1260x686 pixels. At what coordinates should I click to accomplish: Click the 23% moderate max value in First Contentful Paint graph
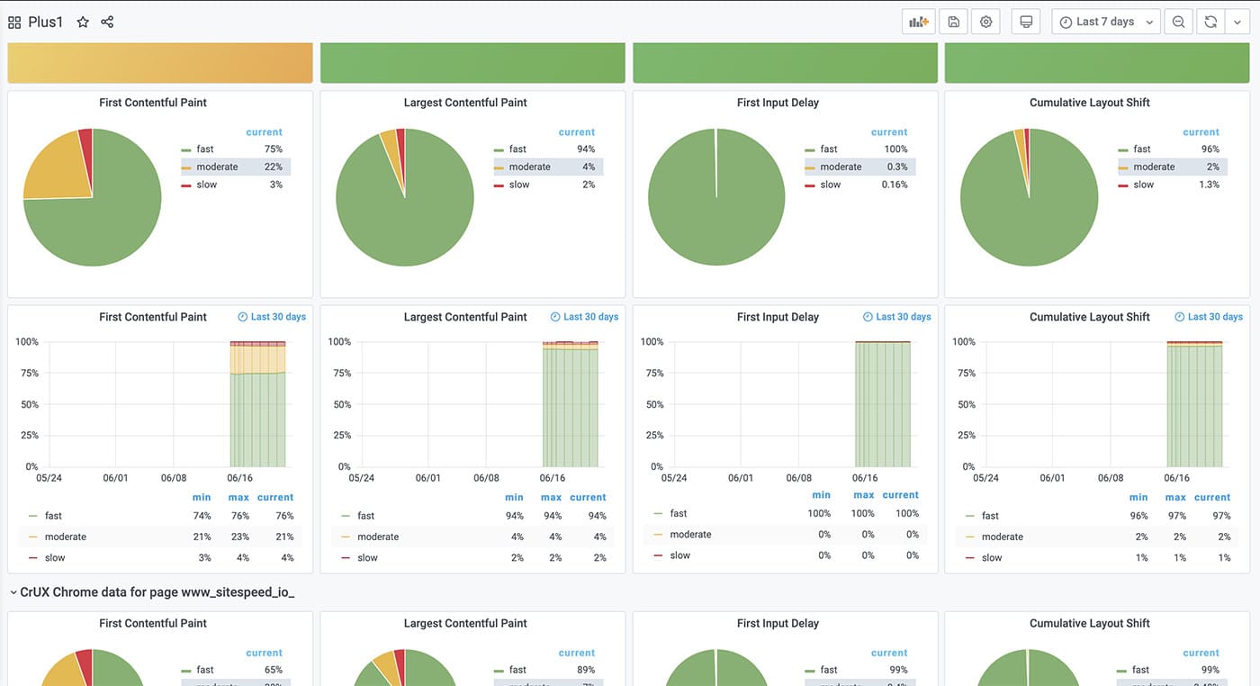pyautogui.click(x=239, y=537)
